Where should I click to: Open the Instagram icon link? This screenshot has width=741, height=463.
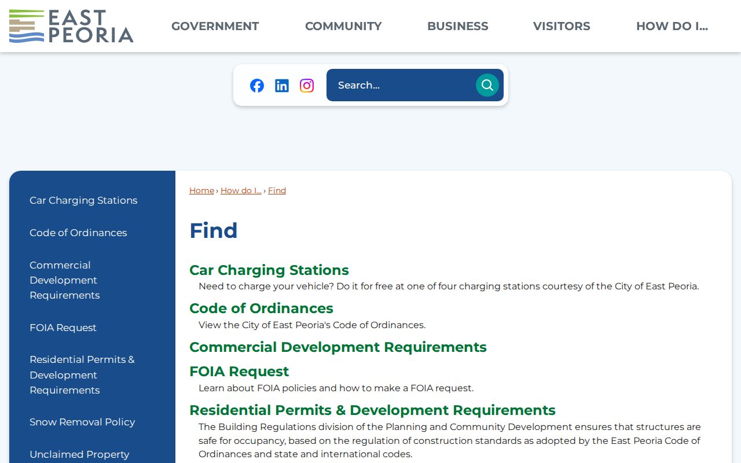pos(307,86)
